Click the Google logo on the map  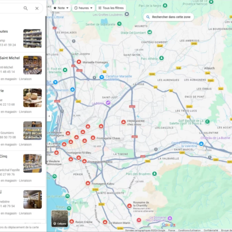(169, 225)
